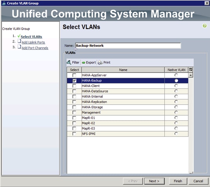Check the MapR-03 checkbox
This screenshot has width=210, height=187.
[x=74, y=129]
